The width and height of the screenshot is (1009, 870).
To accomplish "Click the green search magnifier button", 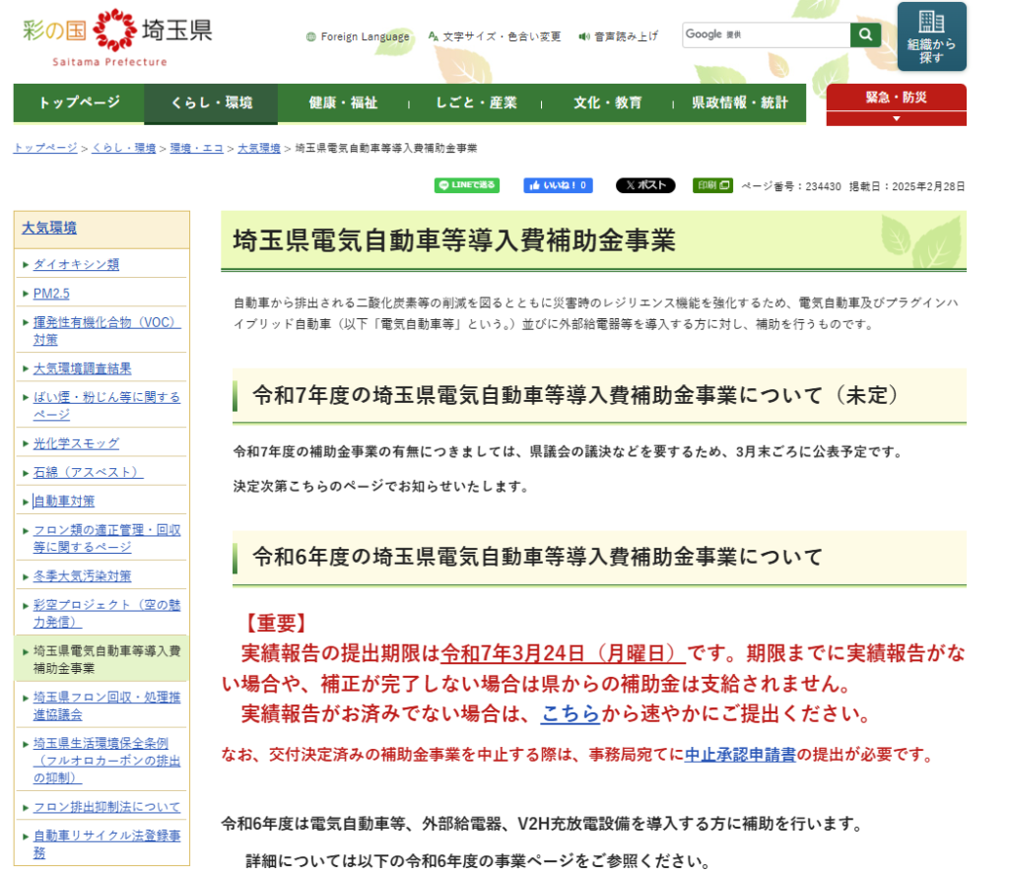I will click(865, 34).
